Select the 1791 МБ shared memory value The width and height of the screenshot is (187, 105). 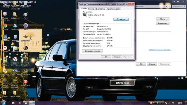[110, 46]
